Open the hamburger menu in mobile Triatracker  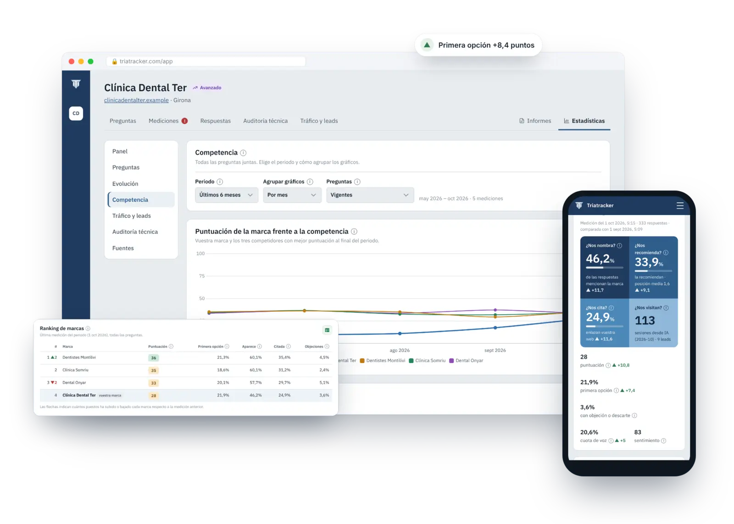click(x=680, y=206)
